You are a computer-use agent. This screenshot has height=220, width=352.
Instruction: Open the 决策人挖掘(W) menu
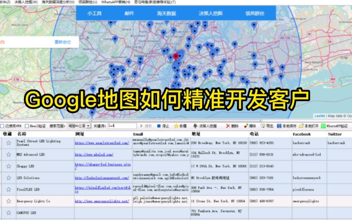pyautogui.click(x=26, y=2)
